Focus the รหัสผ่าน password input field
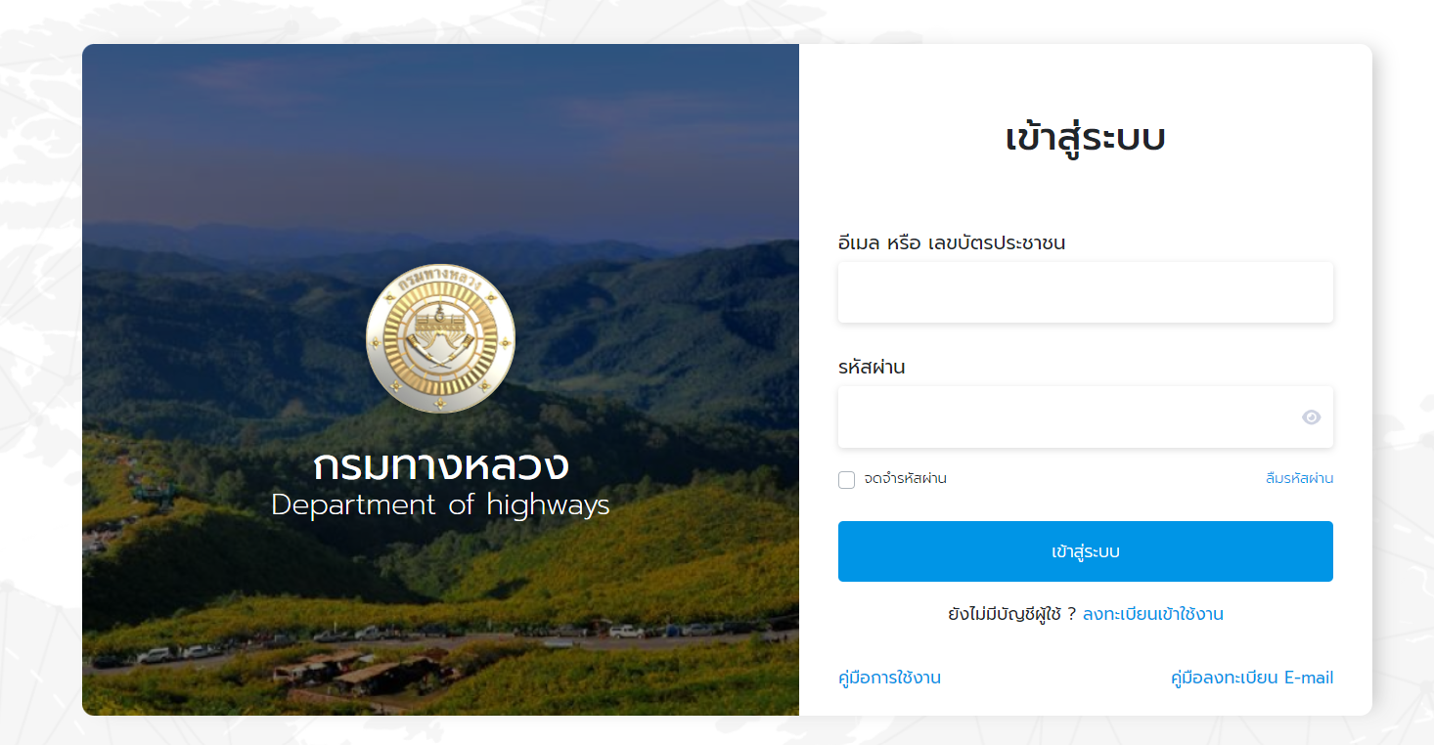The width and height of the screenshot is (1434, 745). tap(1086, 417)
